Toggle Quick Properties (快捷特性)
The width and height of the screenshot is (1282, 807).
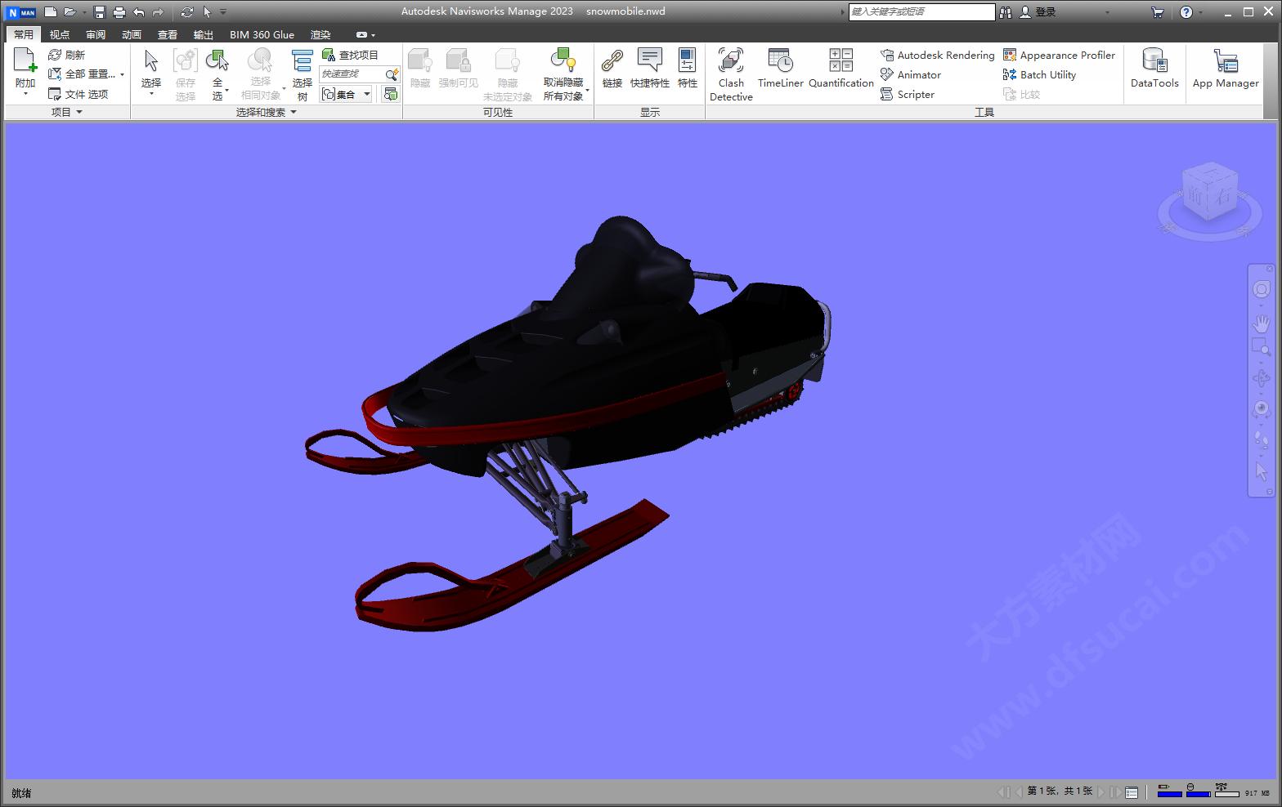(650, 68)
